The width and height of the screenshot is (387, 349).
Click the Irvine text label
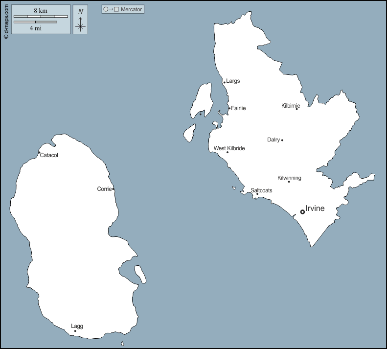pyautogui.click(x=315, y=208)
